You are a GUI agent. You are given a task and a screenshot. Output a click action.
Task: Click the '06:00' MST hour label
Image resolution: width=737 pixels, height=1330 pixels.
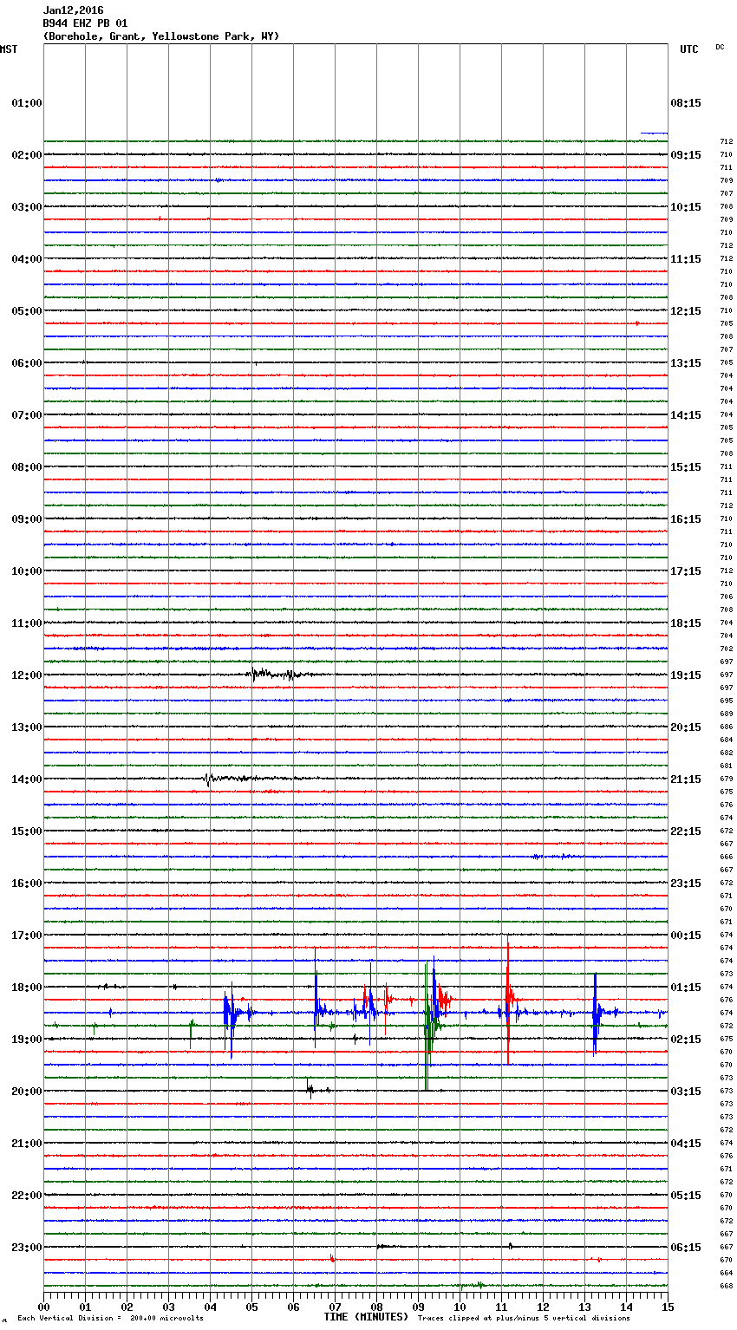tap(27, 363)
